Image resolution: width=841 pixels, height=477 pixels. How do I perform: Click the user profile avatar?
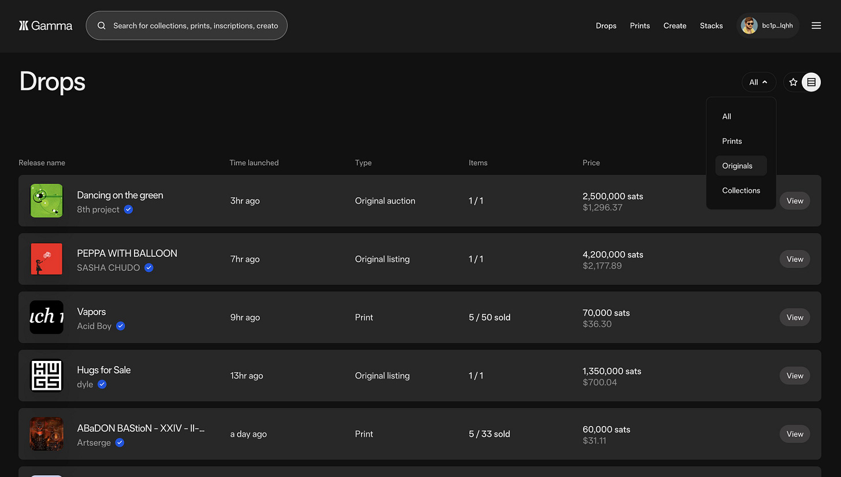click(749, 25)
